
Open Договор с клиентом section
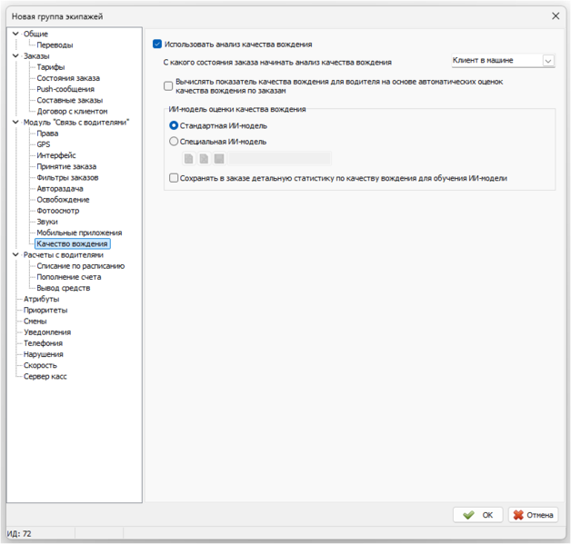click(72, 112)
